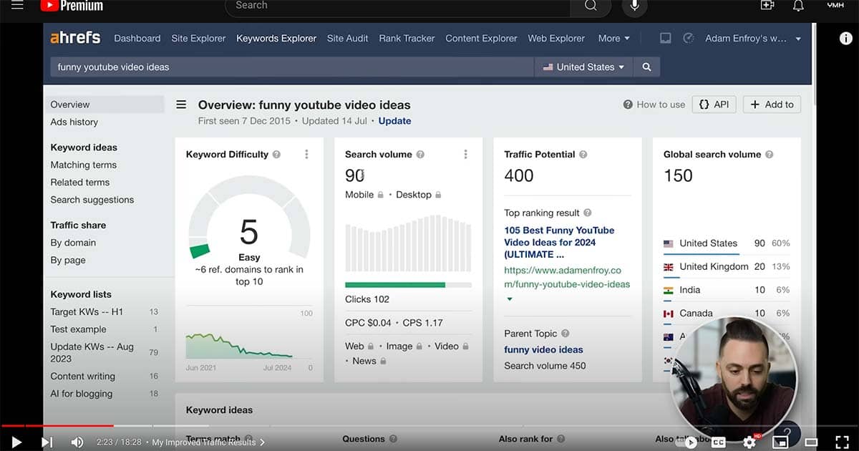Open adamenfroy.com funny-youtube-video-ideas URL
Image resolution: width=859 pixels, height=451 pixels.
tap(567, 278)
